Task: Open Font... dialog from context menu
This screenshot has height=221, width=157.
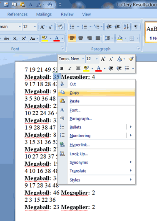Action: coord(97,110)
